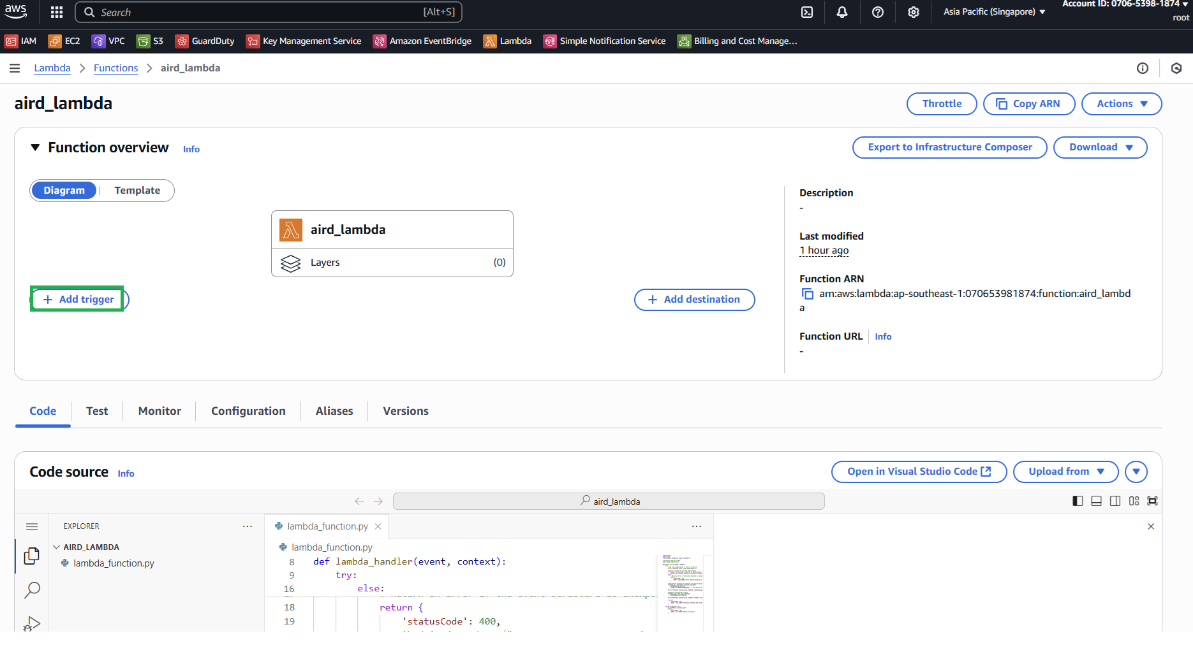Viewport: 1193px width, 650px height.
Task: Click the Throttle button
Action: (x=942, y=104)
